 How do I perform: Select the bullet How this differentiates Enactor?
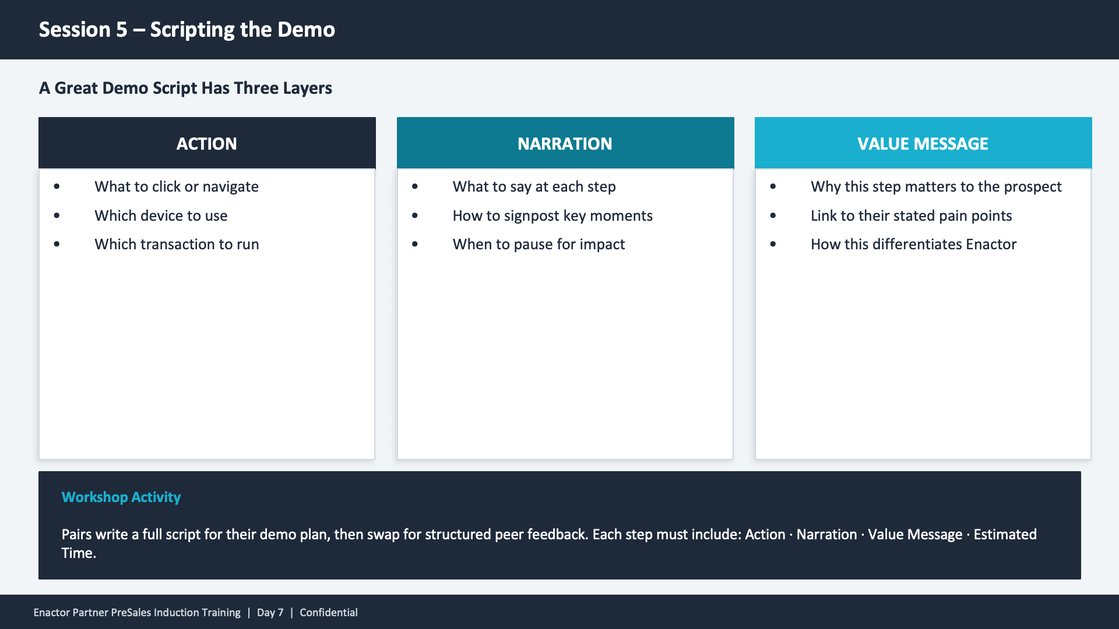[913, 244]
